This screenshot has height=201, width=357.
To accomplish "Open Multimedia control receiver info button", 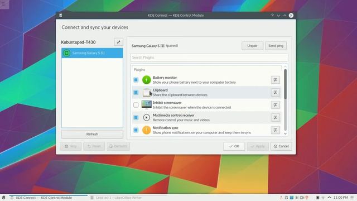I will coord(275,117).
